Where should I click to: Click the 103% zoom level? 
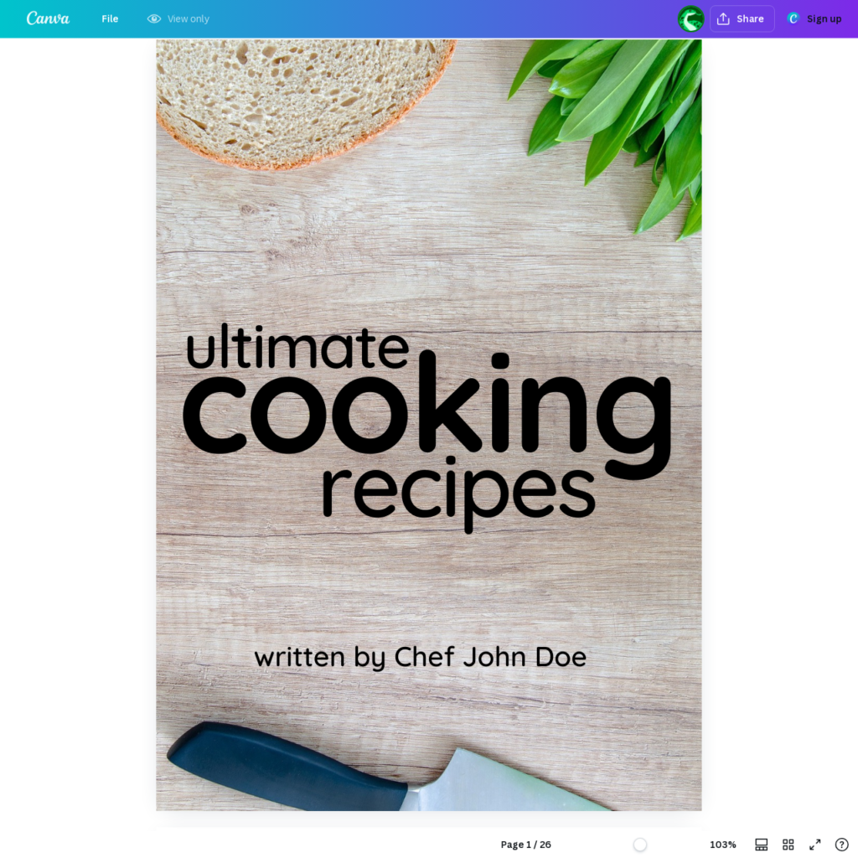click(x=722, y=845)
